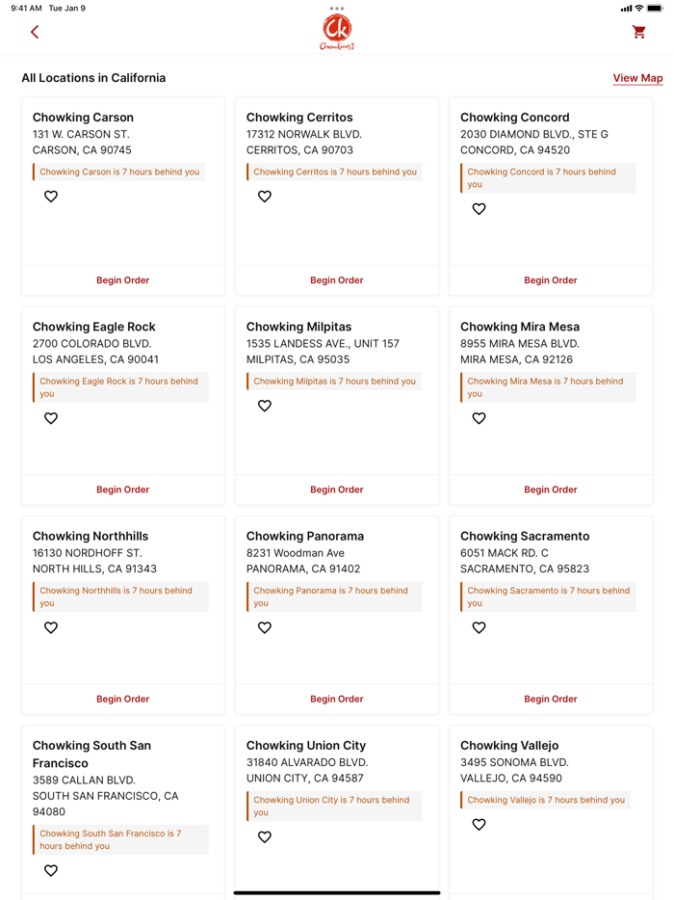
Task: Tap the three-dot indicator above the logo
Action: [x=337, y=7]
